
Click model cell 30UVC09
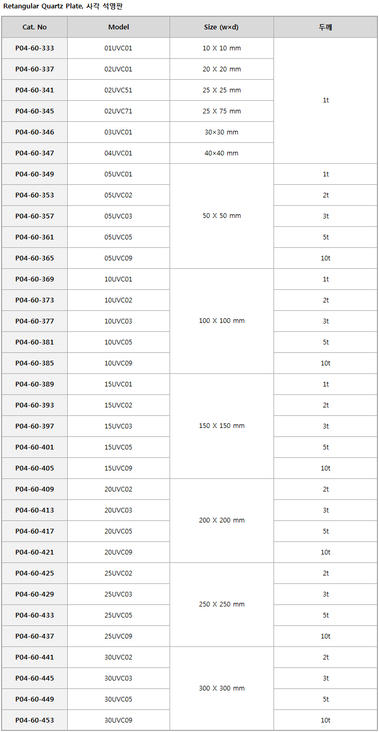(x=119, y=720)
